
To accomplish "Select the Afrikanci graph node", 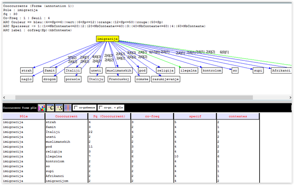I will [x=281, y=70].
